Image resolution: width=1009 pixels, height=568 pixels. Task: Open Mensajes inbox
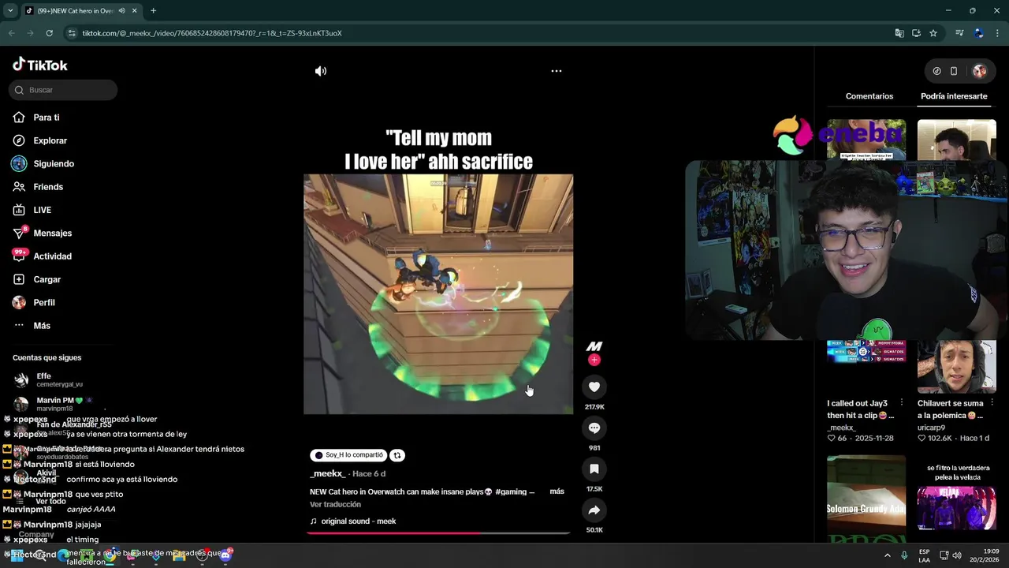pos(52,234)
